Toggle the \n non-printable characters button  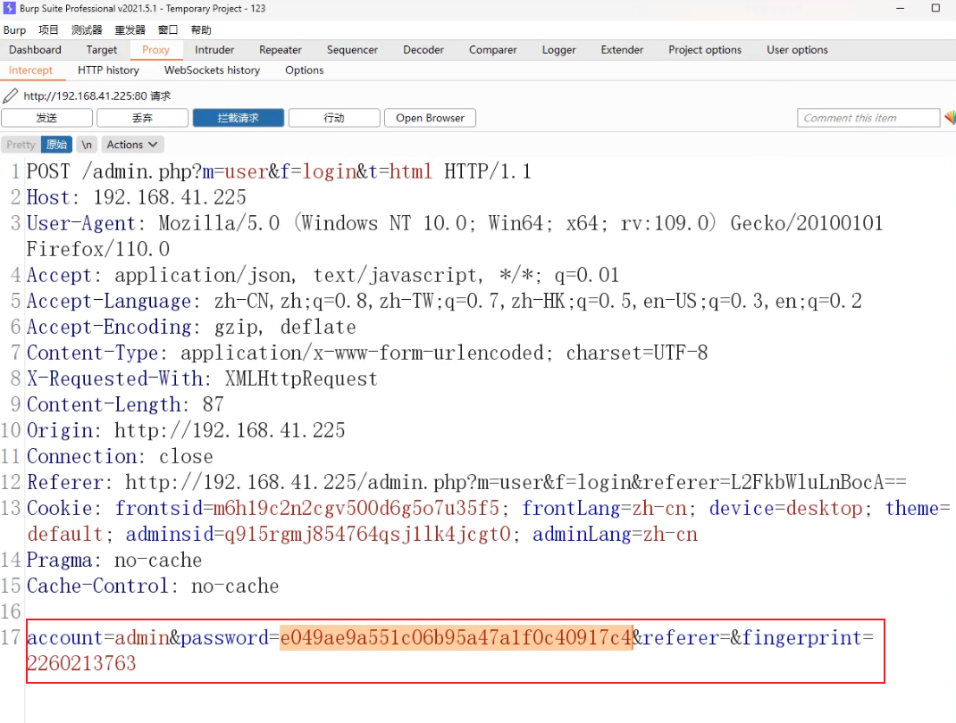tap(87, 145)
